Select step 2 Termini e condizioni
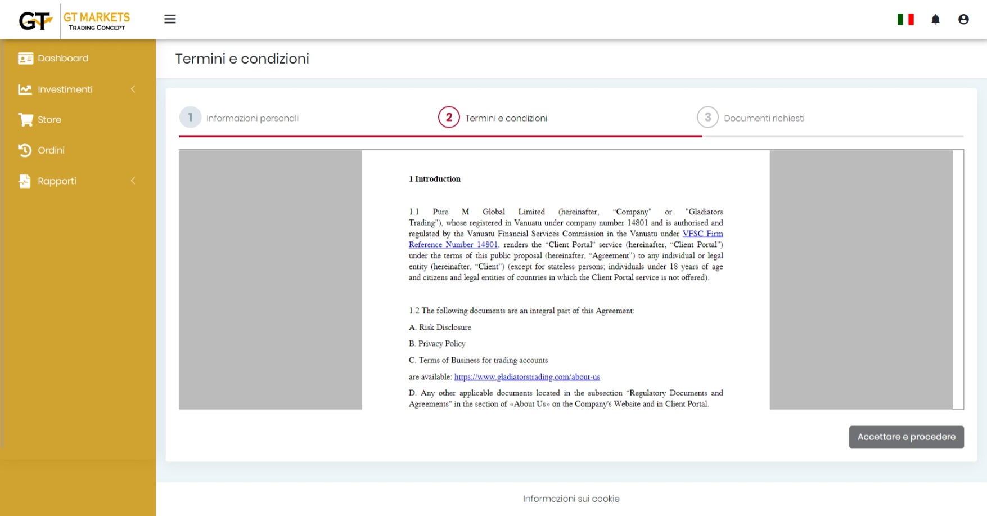Viewport: 987px width, 516px height. (449, 118)
